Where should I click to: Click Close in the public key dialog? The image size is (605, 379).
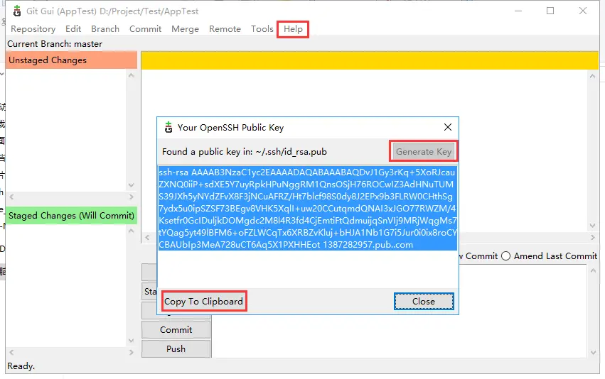click(x=424, y=301)
